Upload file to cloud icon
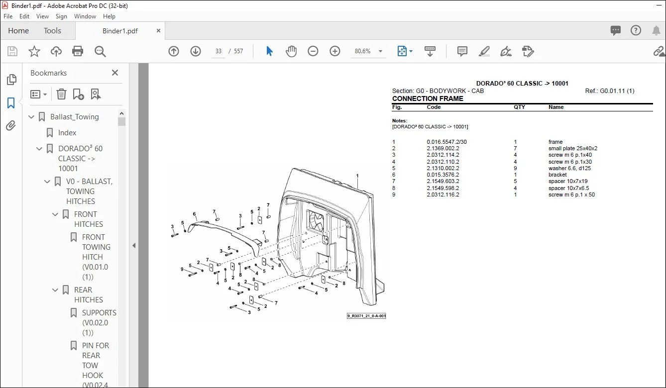 pos(56,51)
